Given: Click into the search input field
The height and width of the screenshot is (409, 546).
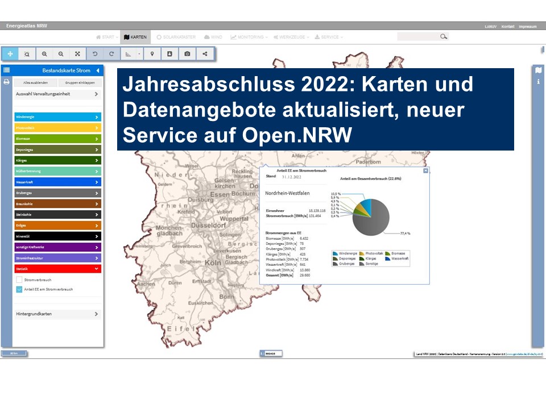Looking at the screenshot, I should [418, 36].
